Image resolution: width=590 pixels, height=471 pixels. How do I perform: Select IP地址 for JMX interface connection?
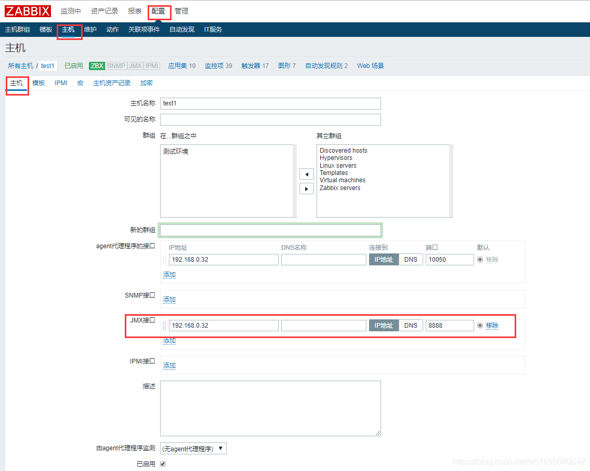coord(384,326)
